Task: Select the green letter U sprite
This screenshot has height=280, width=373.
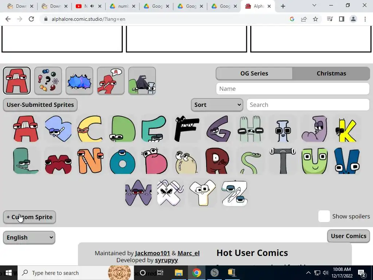Action: (314, 161)
